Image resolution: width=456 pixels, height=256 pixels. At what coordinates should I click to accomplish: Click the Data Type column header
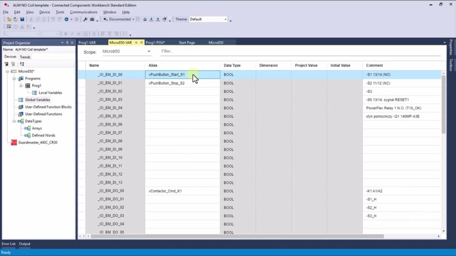[238, 66]
